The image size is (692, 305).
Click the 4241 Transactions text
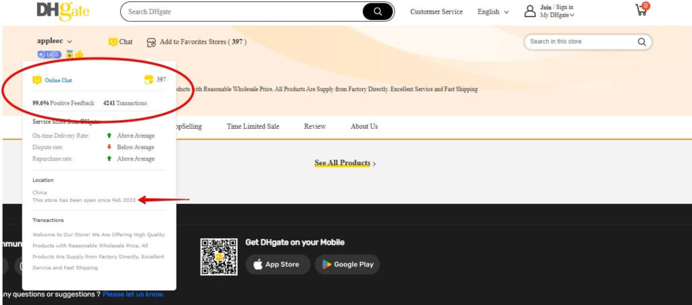(125, 103)
